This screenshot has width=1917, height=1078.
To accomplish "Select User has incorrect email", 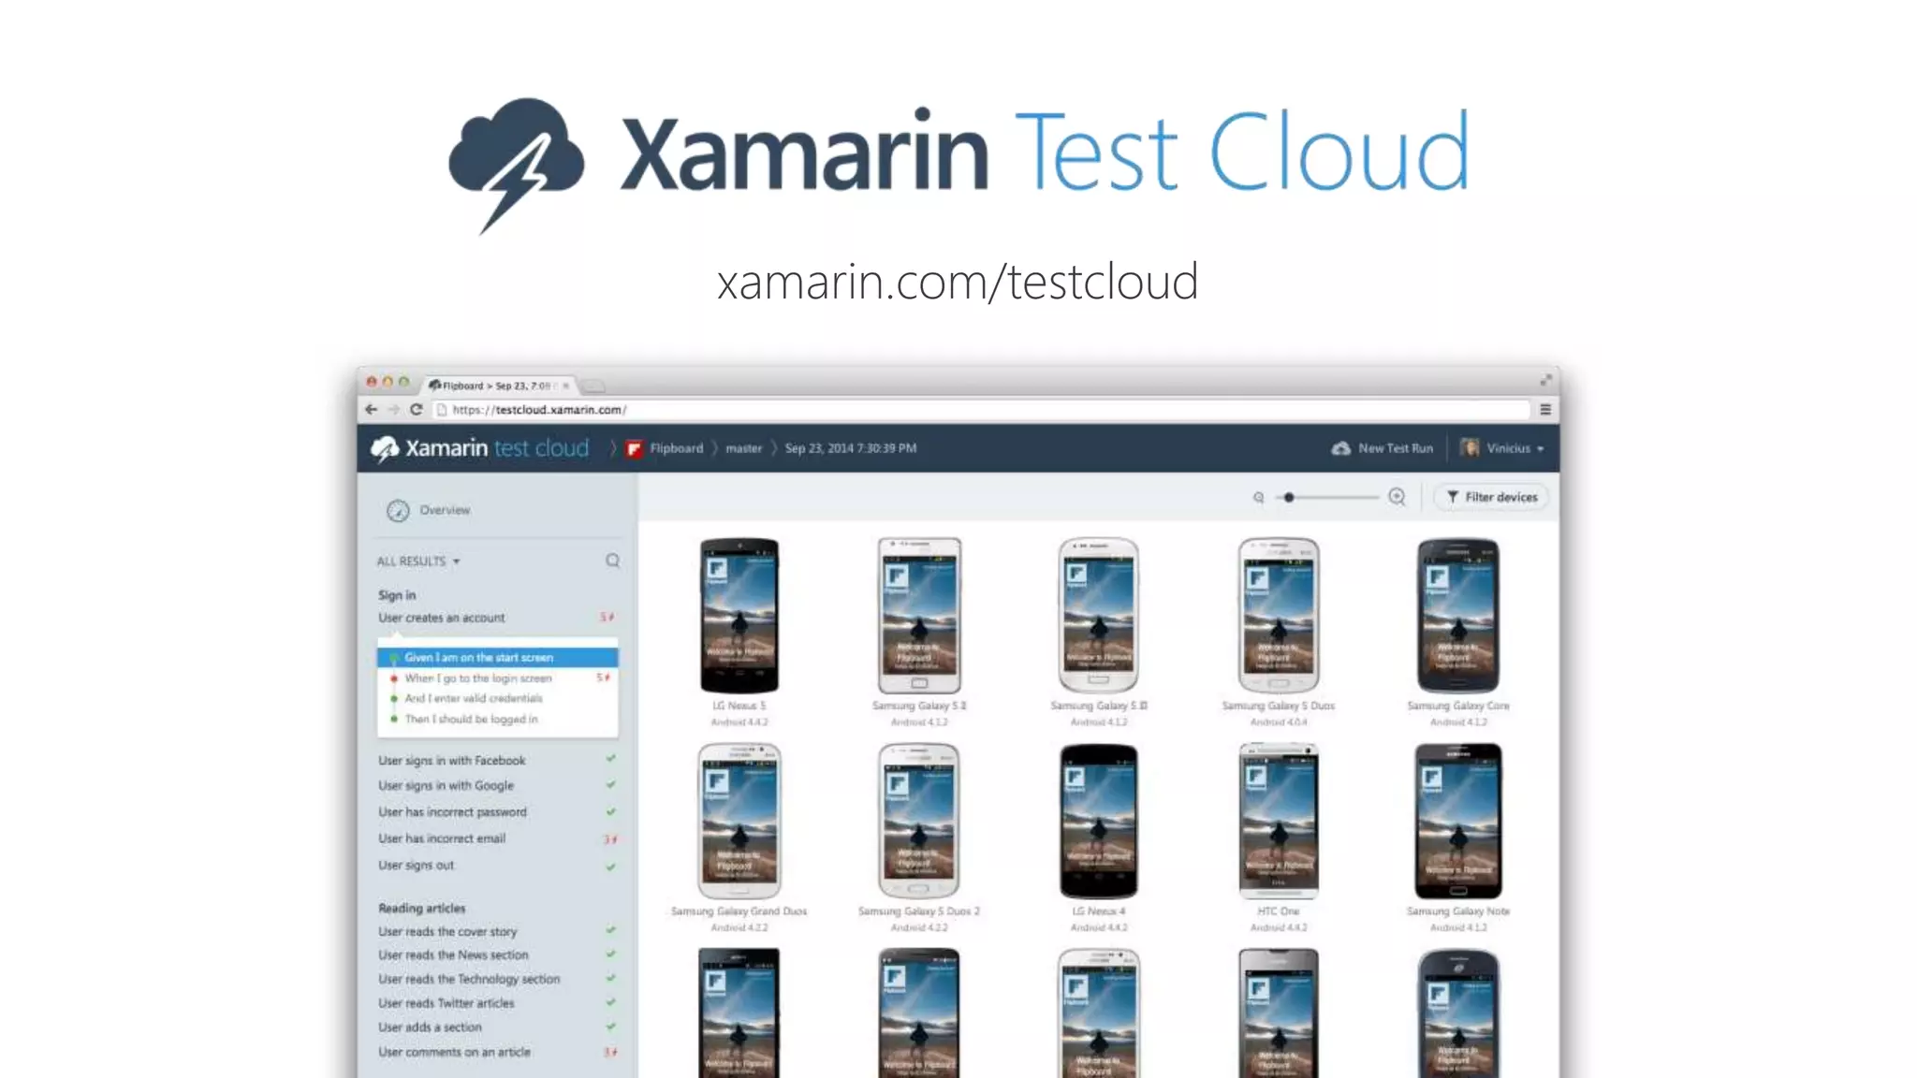I will pos(442,838).
